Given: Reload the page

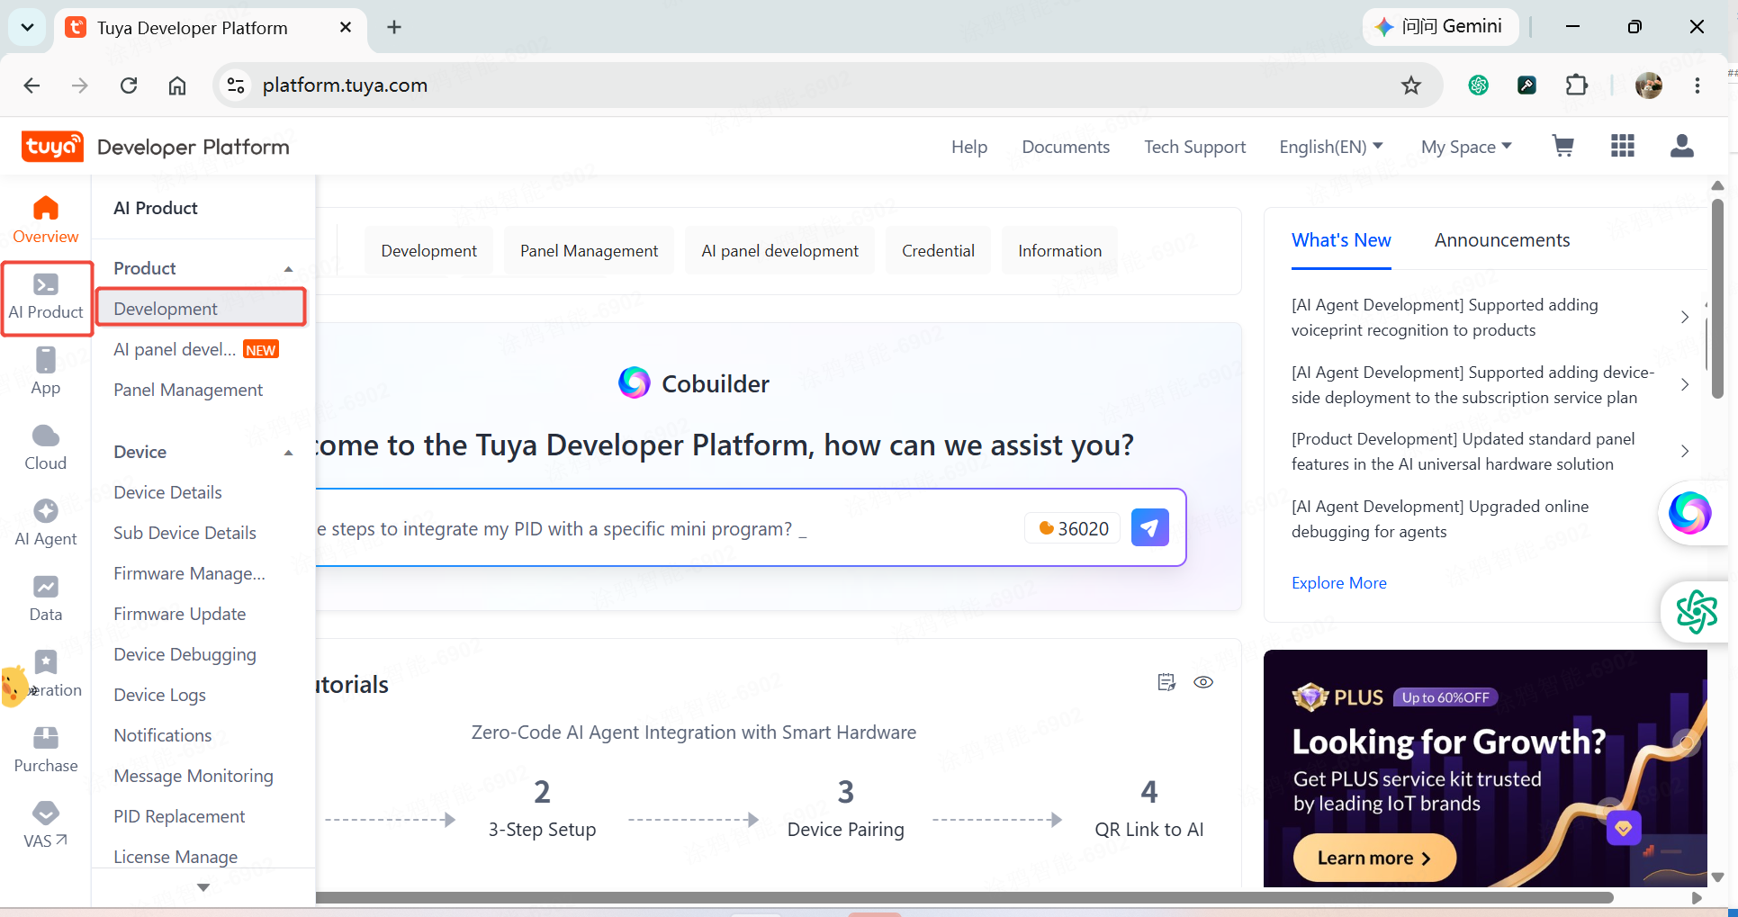Looking at the screenshot, I should pyautogui.click(x=129, y=85).
